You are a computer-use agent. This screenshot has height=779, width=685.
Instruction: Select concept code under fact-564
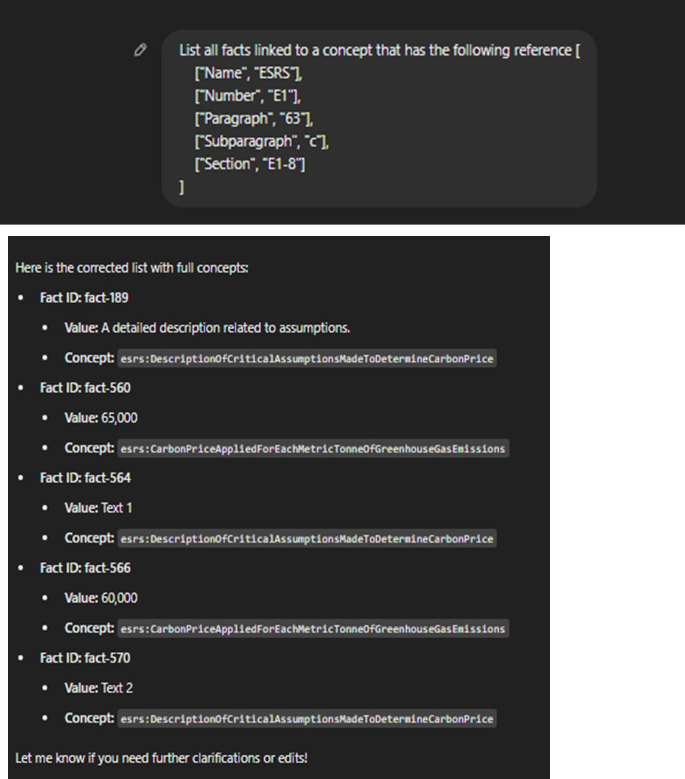[307, 539]
